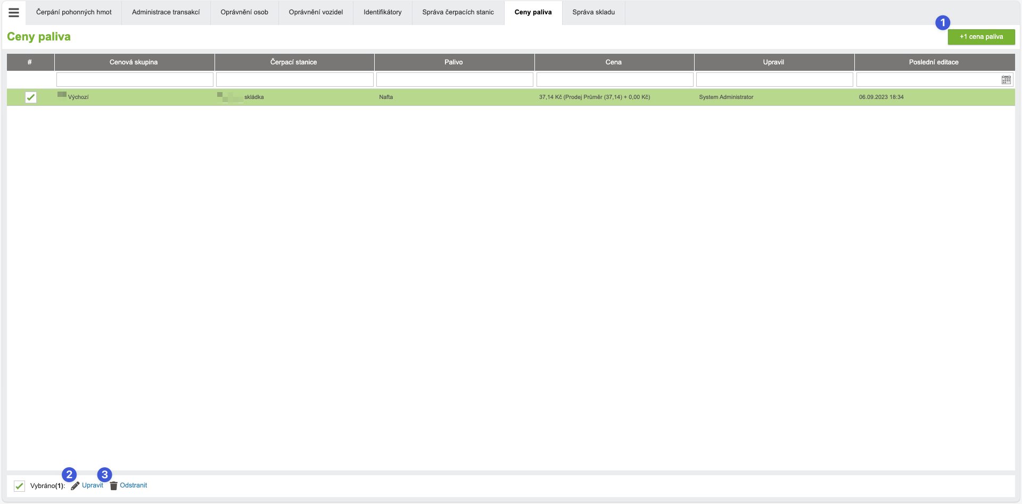
Task: Sort by the Cena column header
Action: point(614,62)
